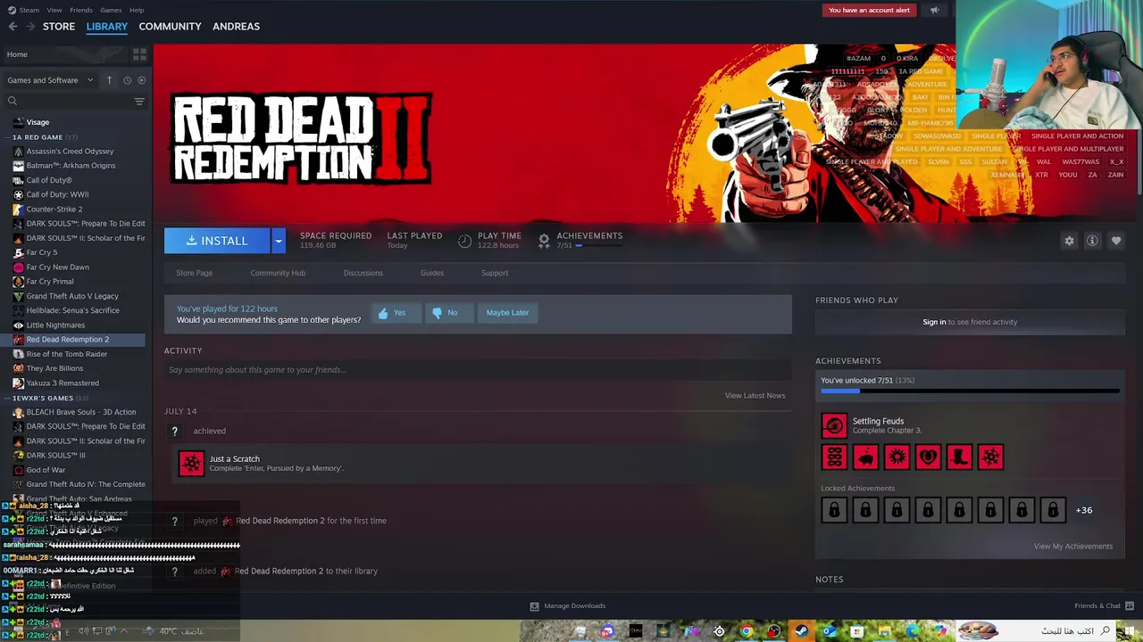Open Outlook from taskbar
This screenshot has height=642, width=1143.
click(x=829, y=631)
